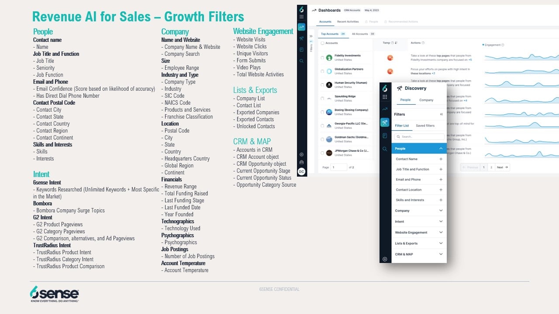Toggle the select-all Accounts checkbox
The height and width of the screenshot is (314, 559).
(x=322, y=43)
